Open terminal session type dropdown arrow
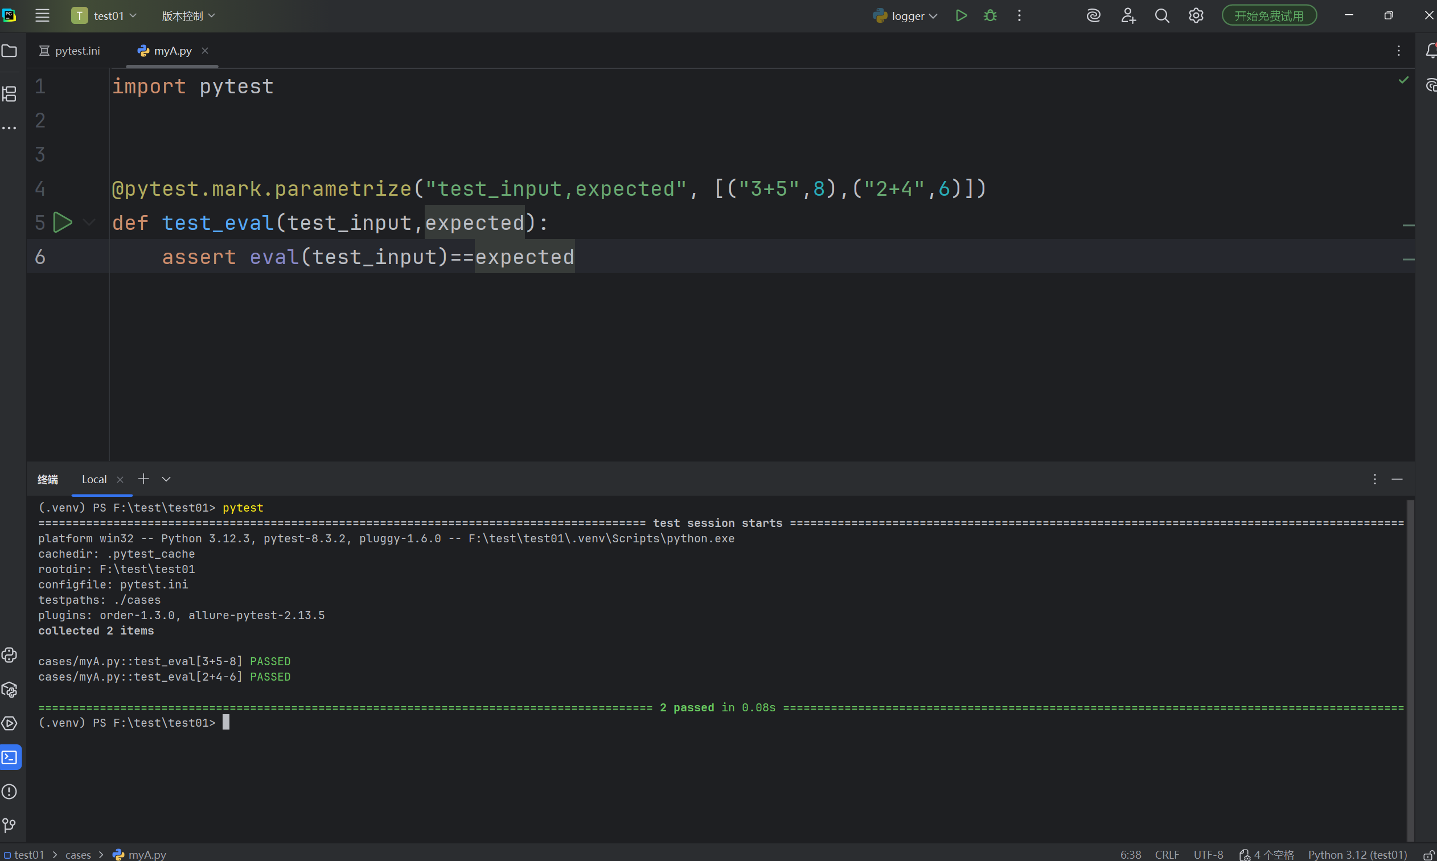The width and height of the screenshot is (1437, 861). (166, 479)
